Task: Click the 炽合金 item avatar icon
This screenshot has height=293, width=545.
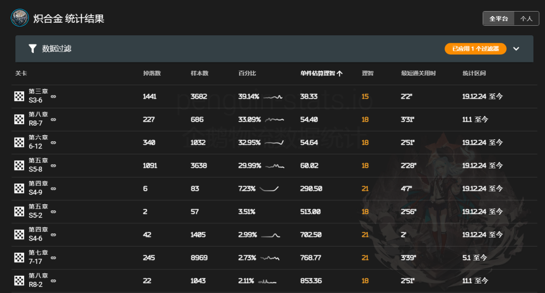Action: click(20, 18)
